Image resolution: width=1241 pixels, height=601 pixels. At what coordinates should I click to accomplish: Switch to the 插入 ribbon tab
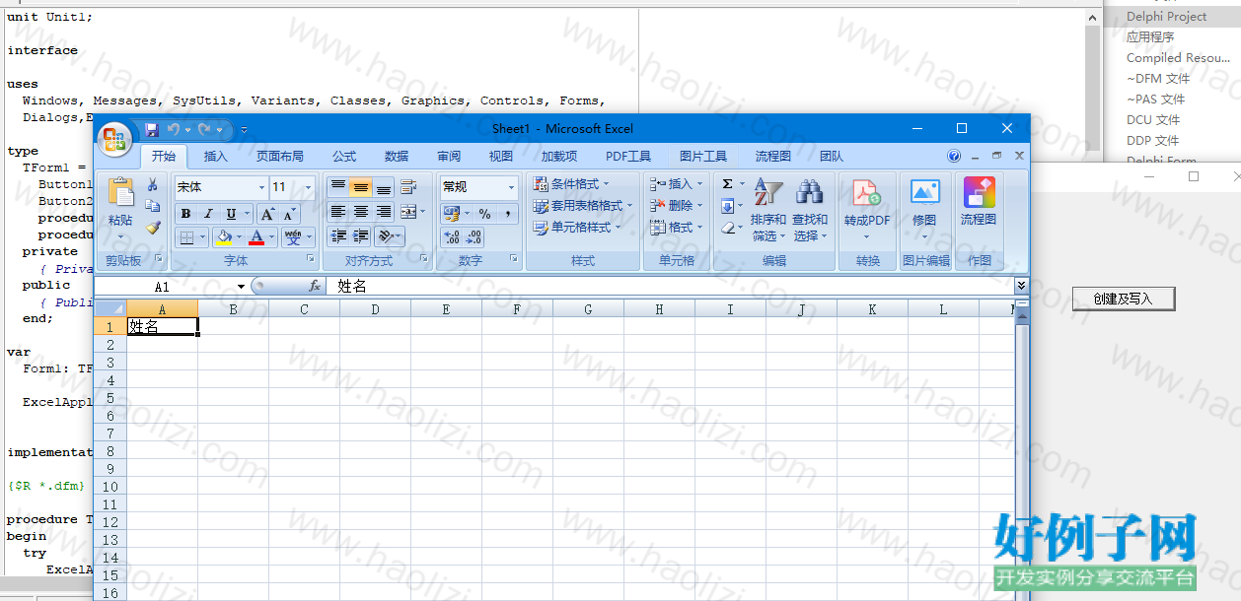[x=216, y=156]
